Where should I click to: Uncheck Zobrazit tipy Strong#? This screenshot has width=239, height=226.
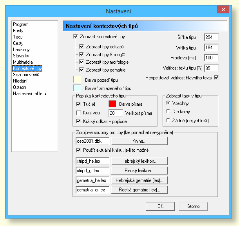point(82,54)
